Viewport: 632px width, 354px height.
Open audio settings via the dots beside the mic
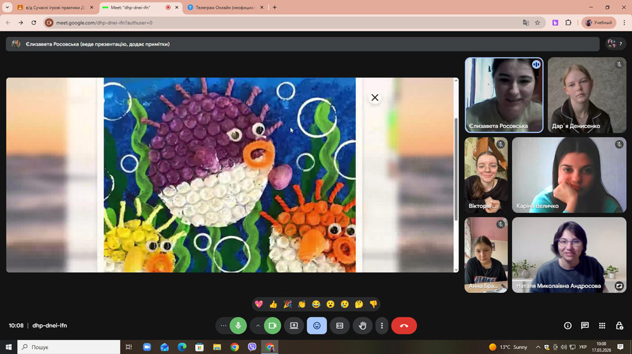coord(223,326)
